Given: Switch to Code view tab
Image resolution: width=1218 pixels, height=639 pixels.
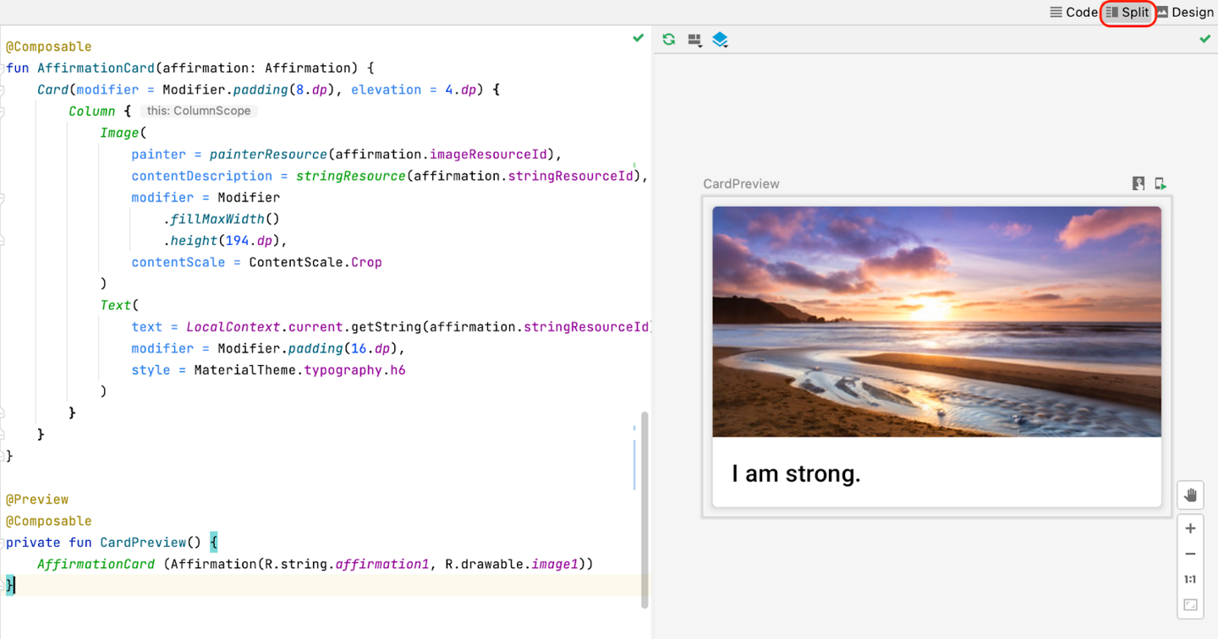Looking at the screenshot, I should 1073,12.
